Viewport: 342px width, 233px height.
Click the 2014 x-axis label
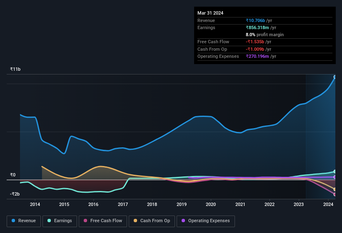[35, 204]
